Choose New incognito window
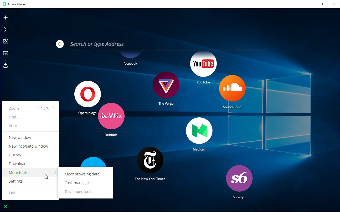This screenshot has width=340, height=212. click(30, 146)
